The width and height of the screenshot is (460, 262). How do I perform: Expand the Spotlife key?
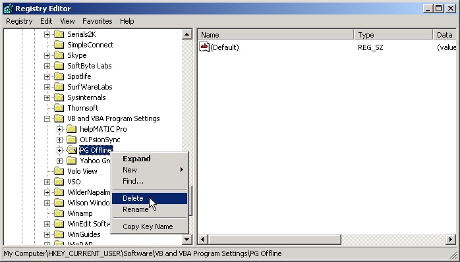pyautogui.click(x=47, y=77)
